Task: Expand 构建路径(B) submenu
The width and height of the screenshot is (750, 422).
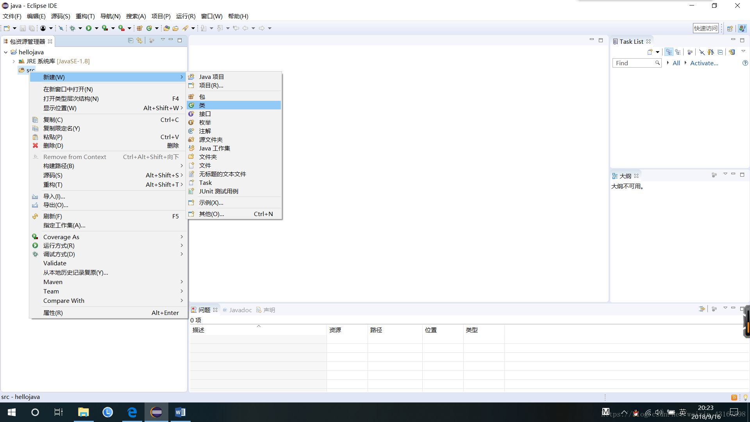Action: coord(108,166)
